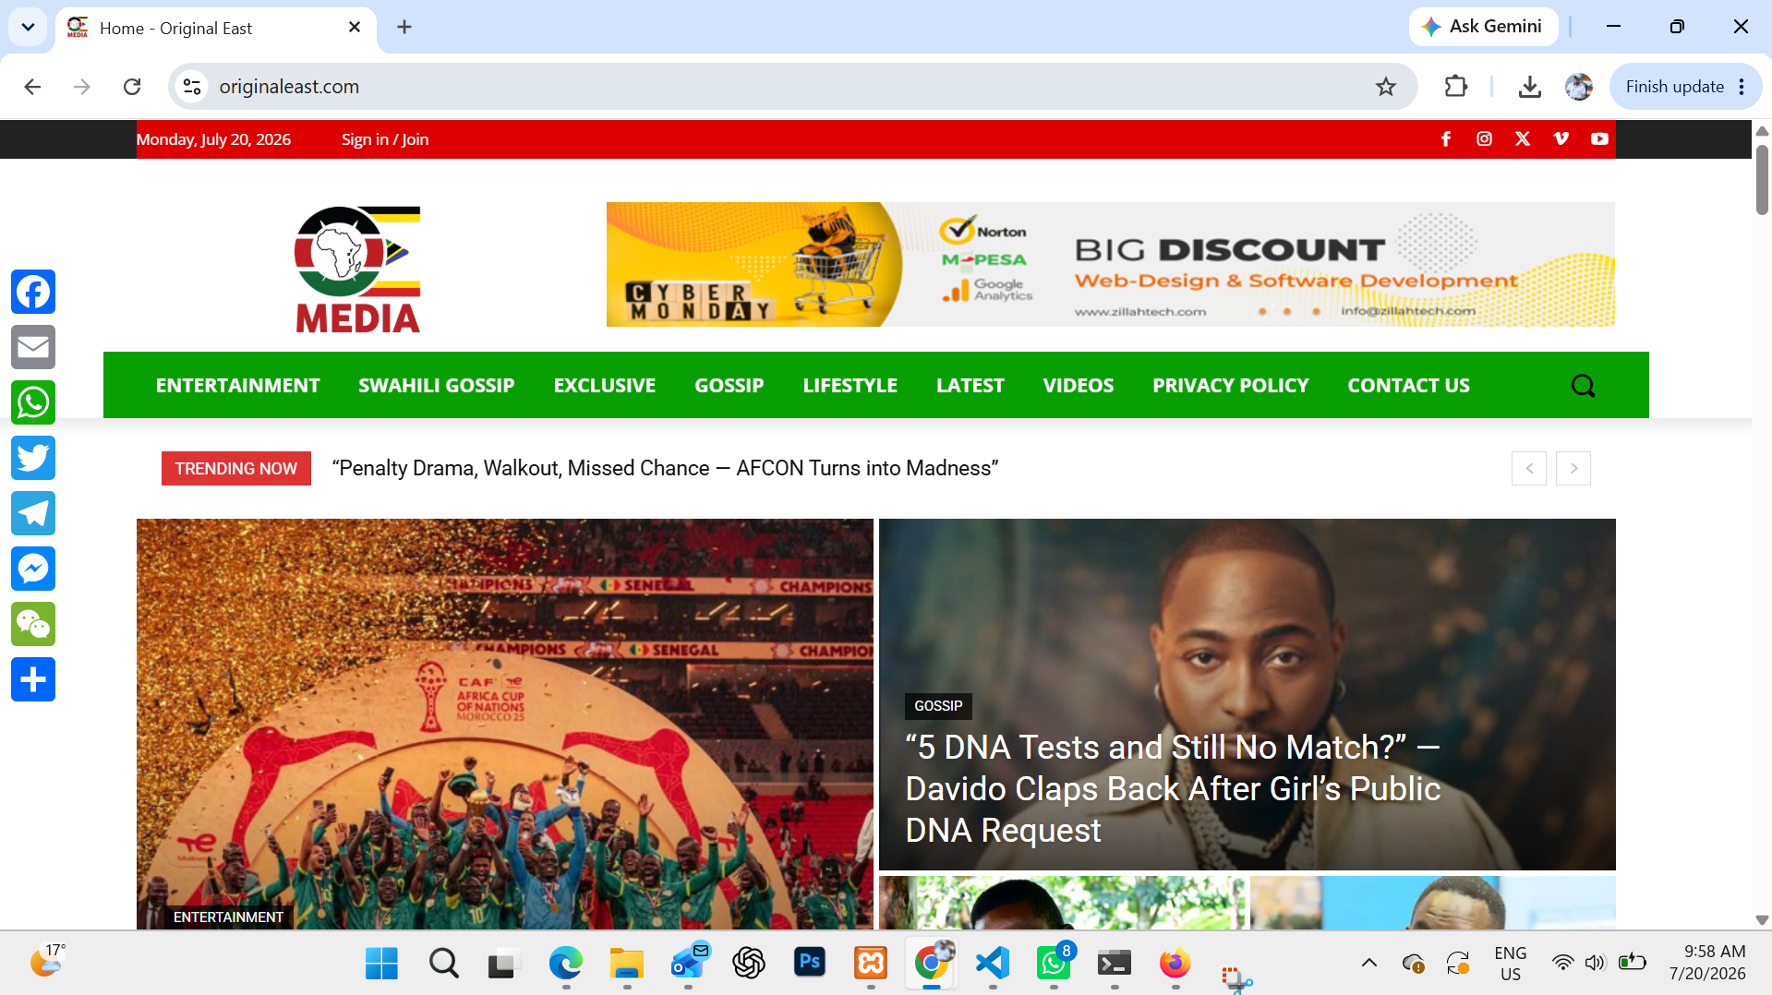
Task: Share via Email sidebar button
Action: [33, 347]
